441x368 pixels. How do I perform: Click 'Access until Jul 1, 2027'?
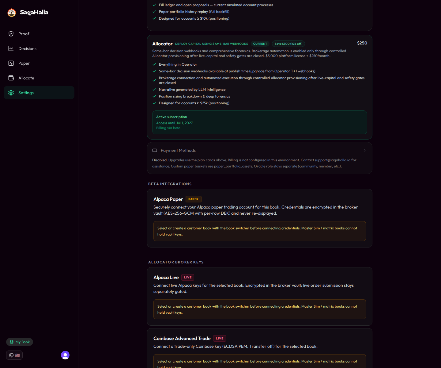coord(174,123)
